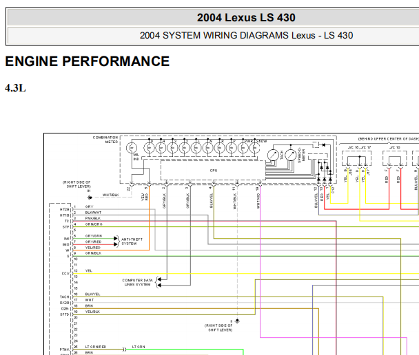Click the 'ANTI-THEFT SYSTEM' label
Viewport: 419px width, 355px height.
pos(132,241)
